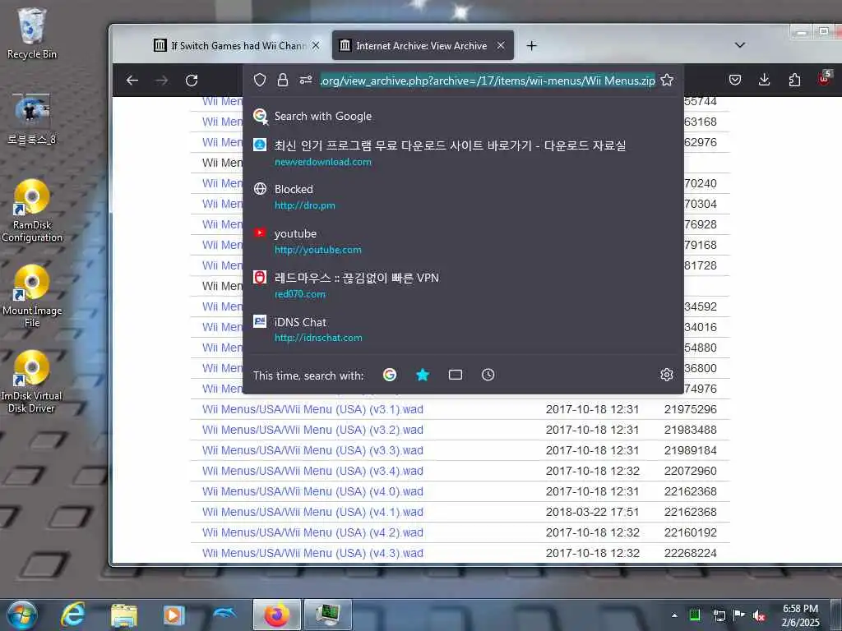The height and width of the screenshot is (631, 842).
Task: Open Wii Menu (USA) (v4.3).wad link
Action: click(x=312, y=553)
